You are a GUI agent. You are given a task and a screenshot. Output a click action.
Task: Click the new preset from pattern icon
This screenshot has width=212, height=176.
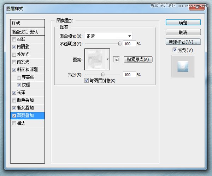(116, 59)
